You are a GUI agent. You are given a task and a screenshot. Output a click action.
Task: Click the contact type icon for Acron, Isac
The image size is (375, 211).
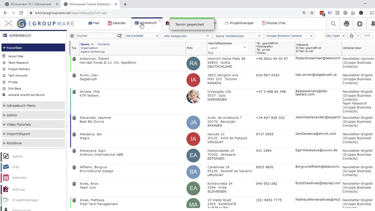(74, 75)
